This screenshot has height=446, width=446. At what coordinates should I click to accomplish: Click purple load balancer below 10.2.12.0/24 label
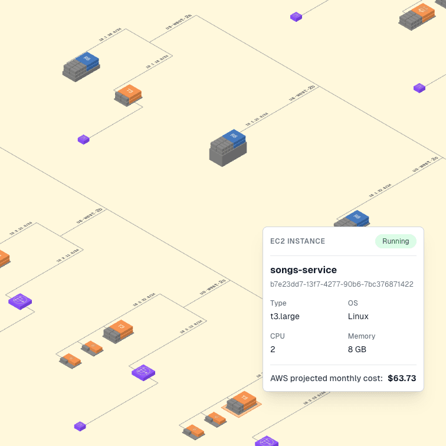(143, 373)
